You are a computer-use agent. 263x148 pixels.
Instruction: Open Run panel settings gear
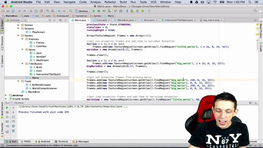pos(250,103)
